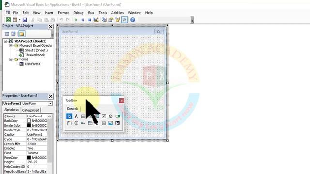The width and height of the screenshot is (310, 174).
Task: Click the blue Help question mark icon
Action: point(132,20)
